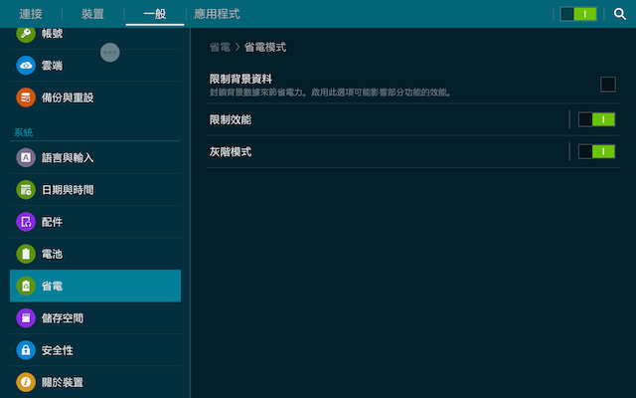636x398 pixels.
Task: Tap the 雲端 cloud icon
Action: 26,66
